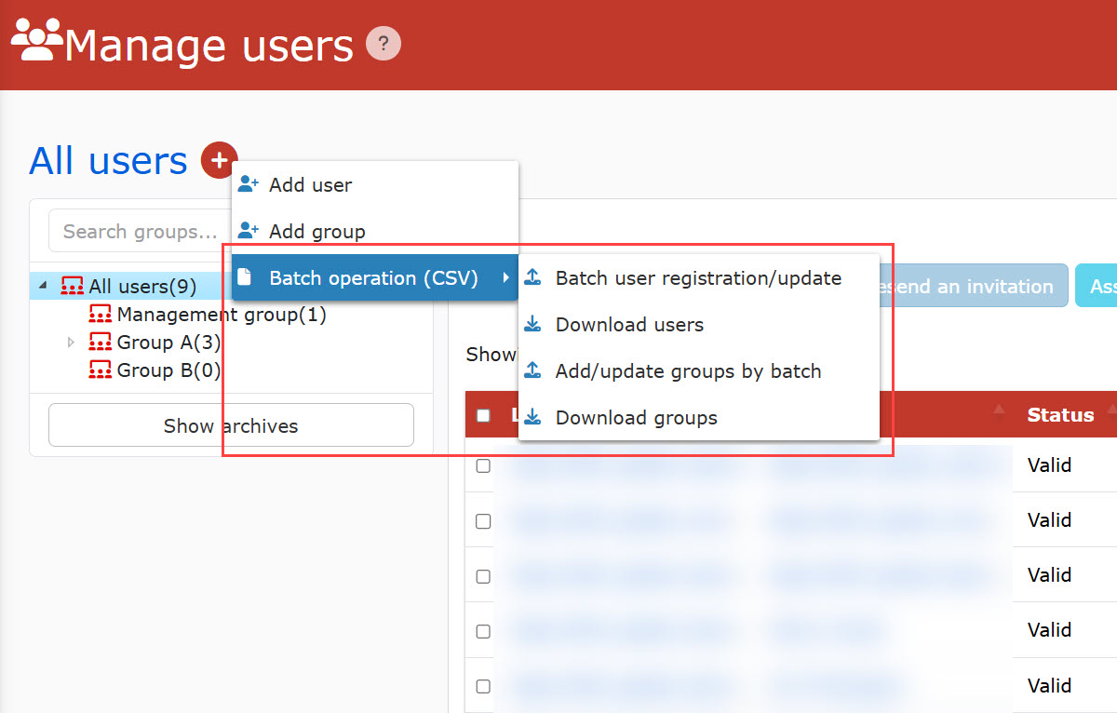Collapse the All users tree node
Viewport: 1117px width, 713px height.
(43, 286)
